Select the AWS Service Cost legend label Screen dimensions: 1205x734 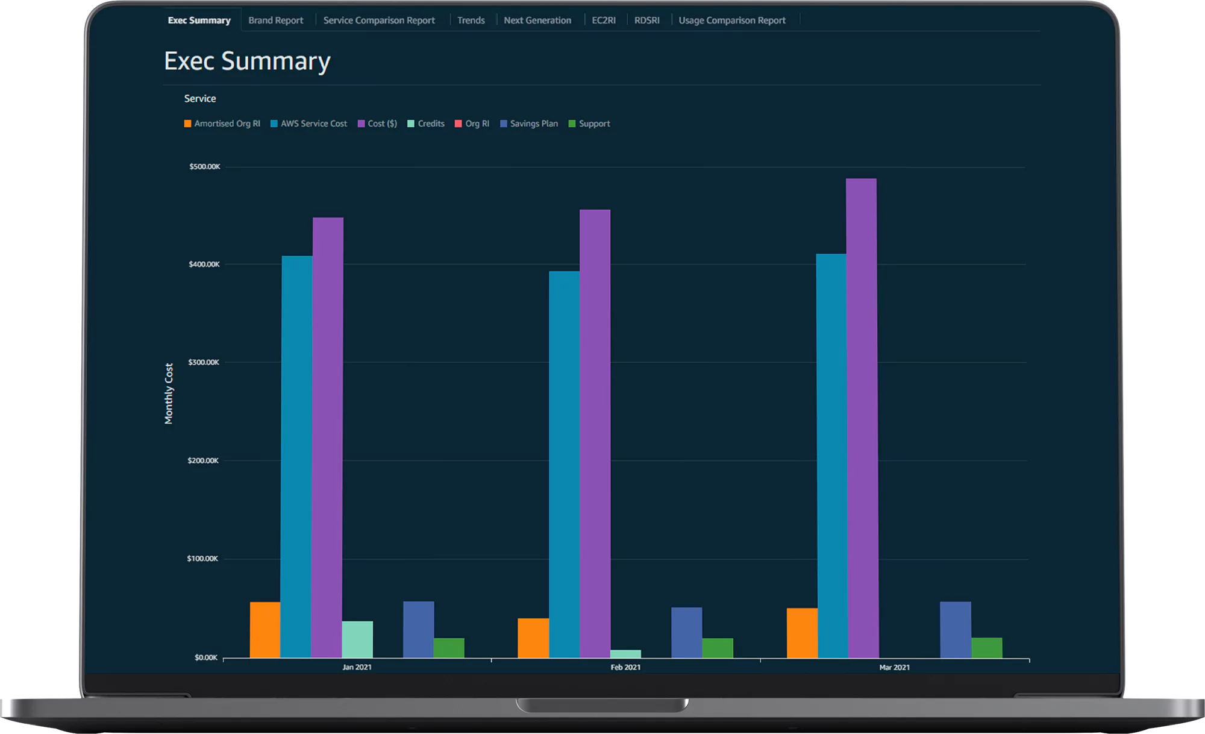pyautogui.click(x=314, y=124)
